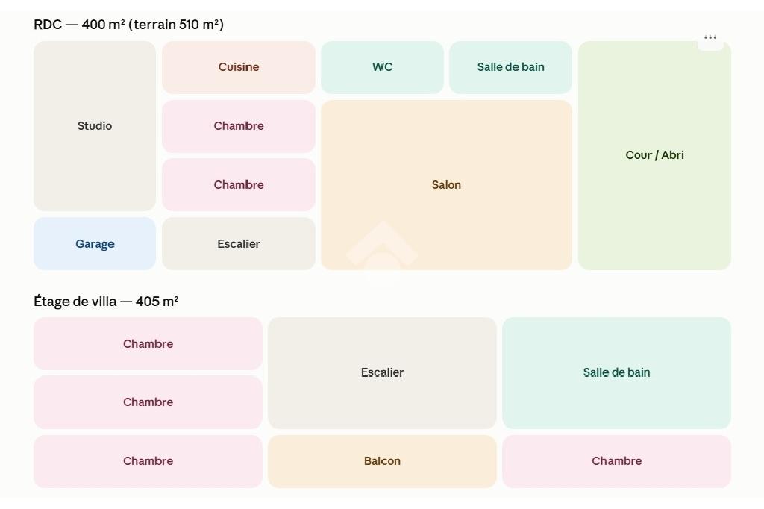The width and height of the screenshot is (764, 509).
Task: Click the large Salon area
Action: 446,185
